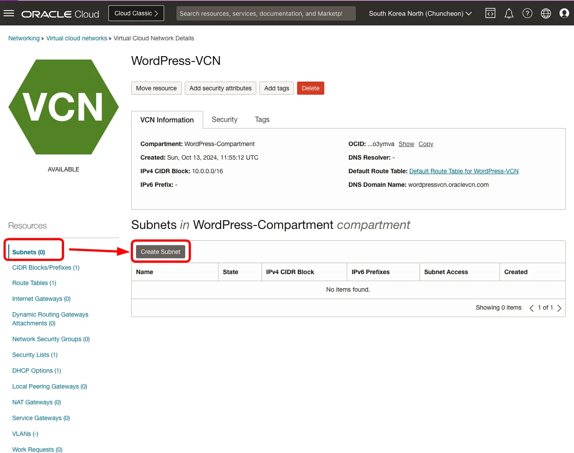
Task: Open Cloud Shell developer tools icon
Action: [x=490, y=14]
